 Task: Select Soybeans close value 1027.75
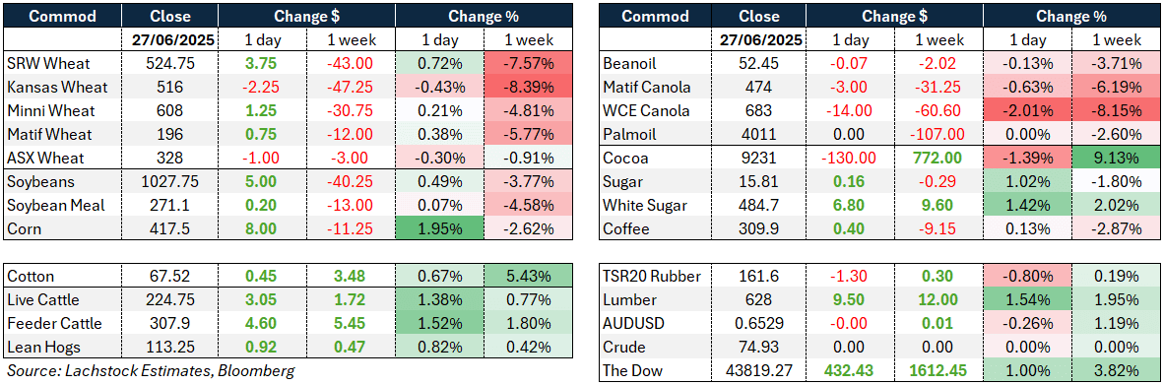click(x=169, y=182)
